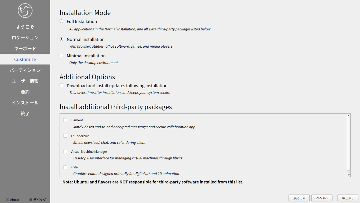Select the Minimal Installation option
The image size is (360, 203).
pos(61,56)
